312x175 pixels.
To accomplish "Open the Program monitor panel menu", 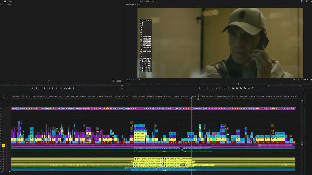I will click(x=140, y=5).
